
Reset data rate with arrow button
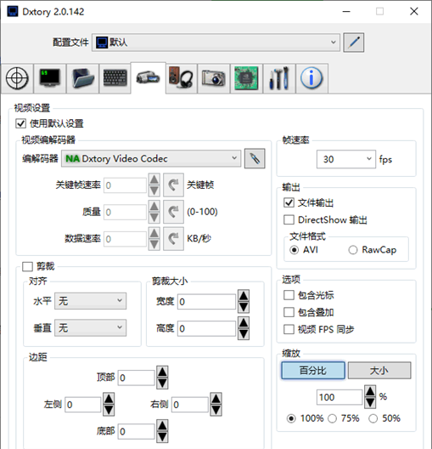[173, 238]
